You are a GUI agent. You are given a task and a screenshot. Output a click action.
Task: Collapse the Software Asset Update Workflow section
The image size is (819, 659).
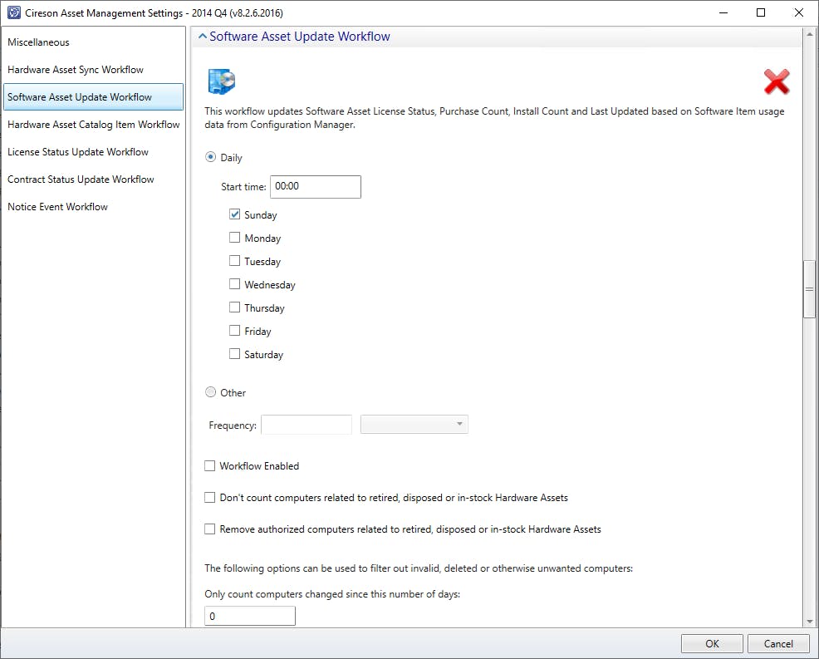[201, 37]
